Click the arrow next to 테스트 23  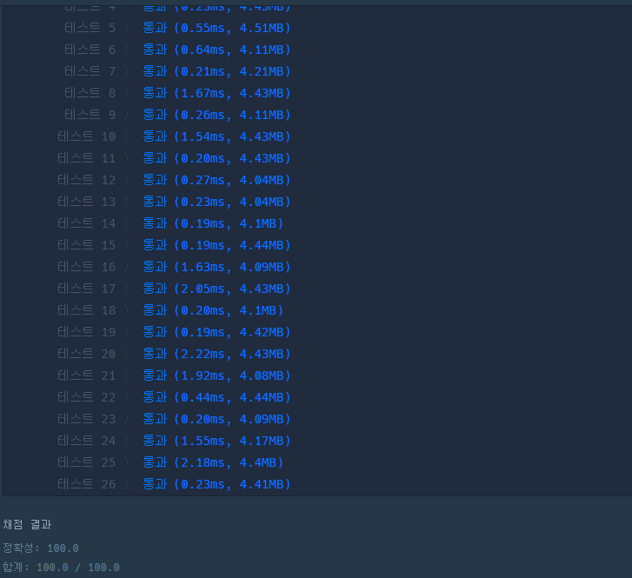point(127,419)
